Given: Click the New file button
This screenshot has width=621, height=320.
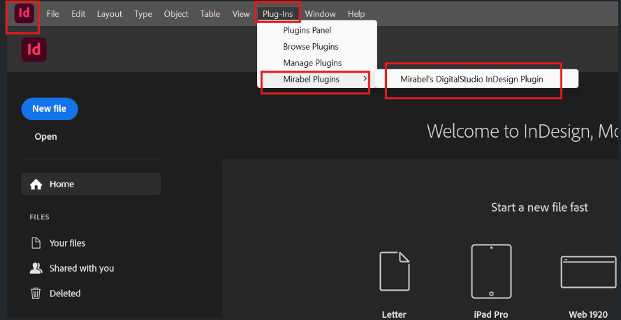Looking at the screenshot, I should (50, 108).
